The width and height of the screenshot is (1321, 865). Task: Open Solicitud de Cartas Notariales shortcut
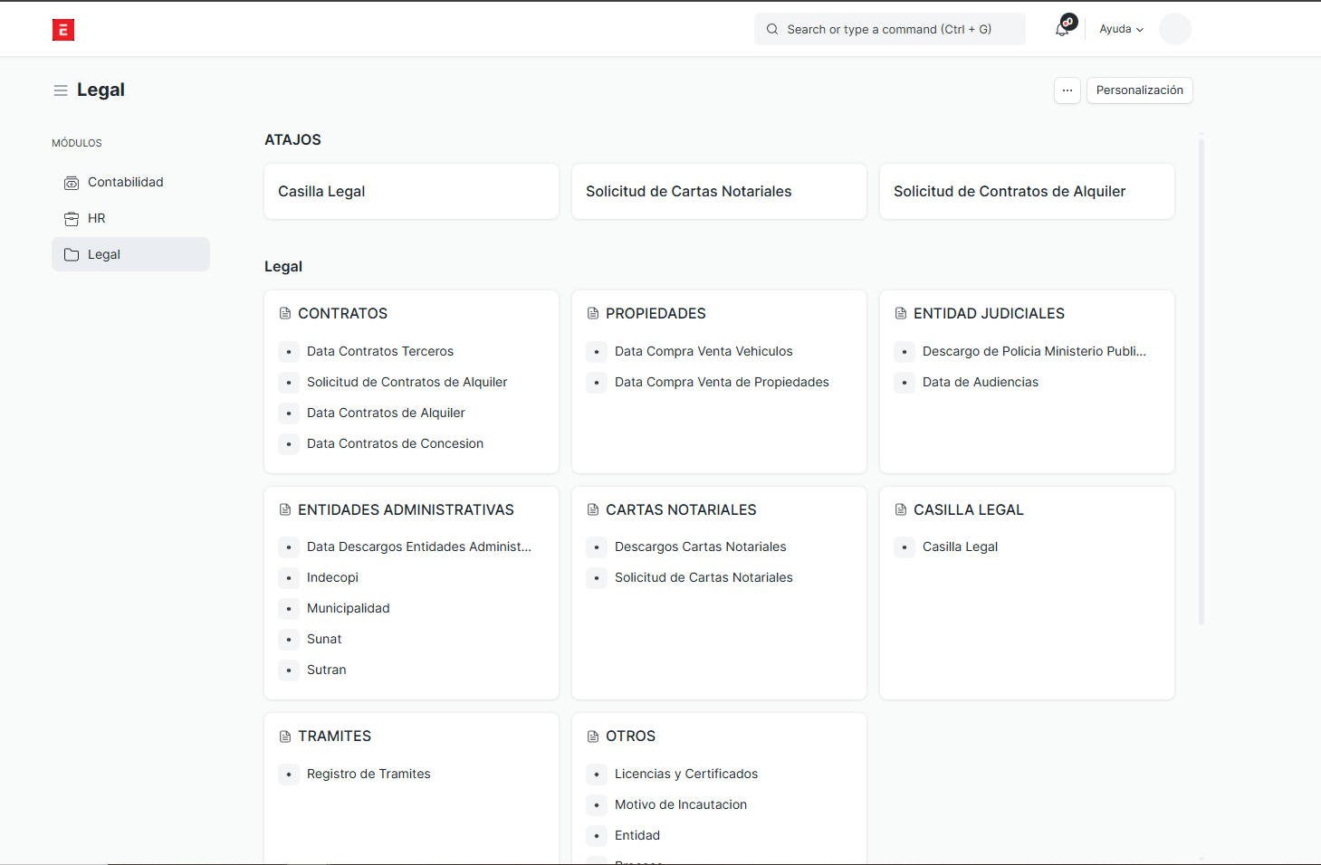pos(719,192)
